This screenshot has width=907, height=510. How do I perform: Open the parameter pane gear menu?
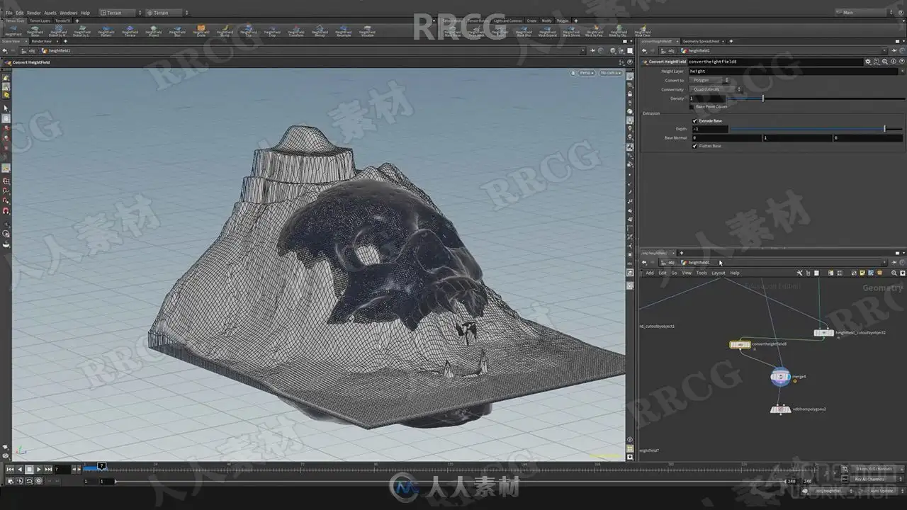click(x=867, y=62)
